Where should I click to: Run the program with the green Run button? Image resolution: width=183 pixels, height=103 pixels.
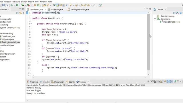[x=17, y=5]
